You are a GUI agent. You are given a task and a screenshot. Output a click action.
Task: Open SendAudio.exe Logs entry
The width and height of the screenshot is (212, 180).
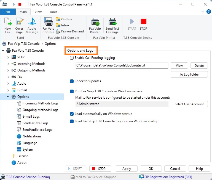(x=34, y=130)
